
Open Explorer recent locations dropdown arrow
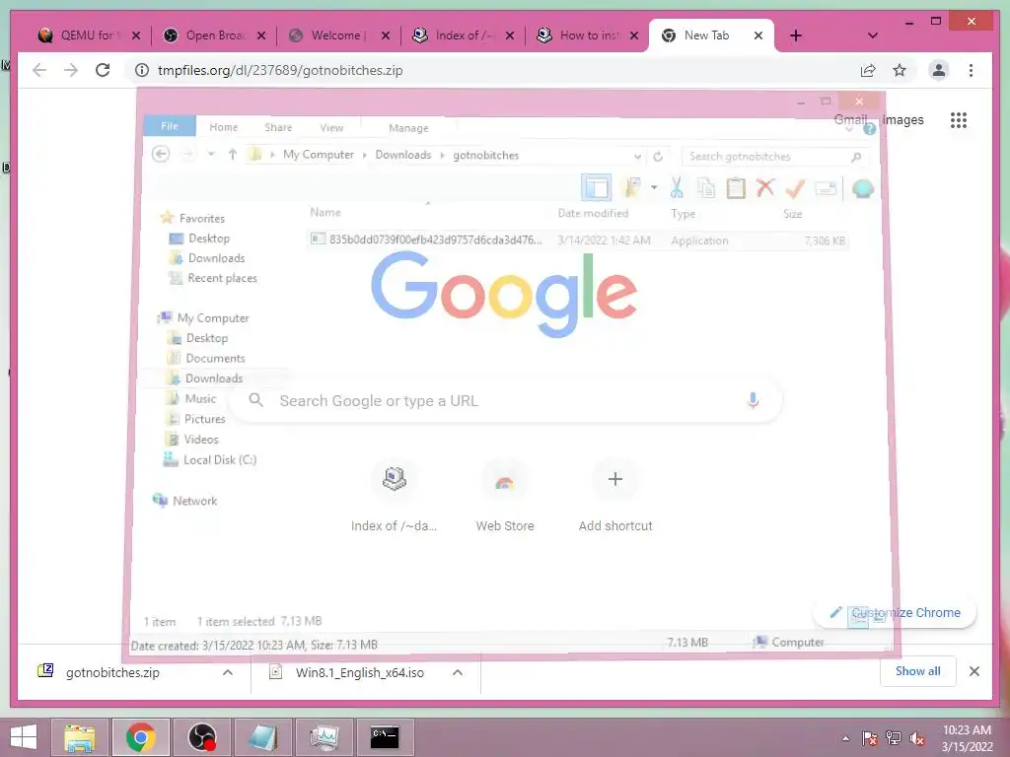(211, 155)
